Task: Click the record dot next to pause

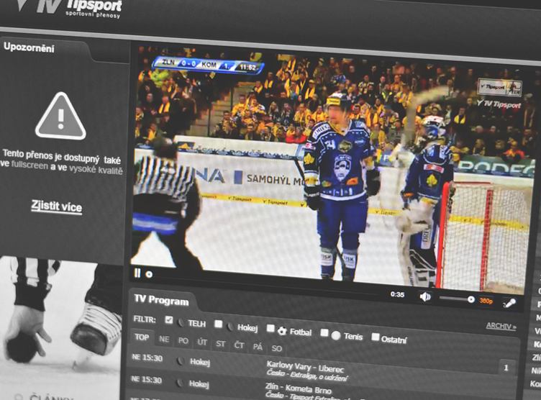Action: [x=149, y=275]
